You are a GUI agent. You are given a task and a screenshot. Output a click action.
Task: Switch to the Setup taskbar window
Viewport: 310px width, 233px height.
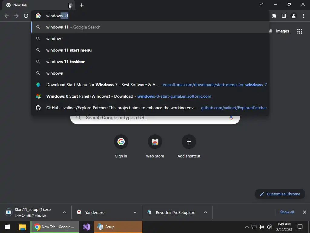coord(118,227)
